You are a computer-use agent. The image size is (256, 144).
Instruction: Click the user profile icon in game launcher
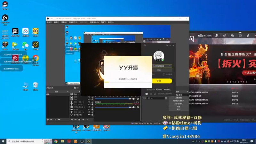217,36
